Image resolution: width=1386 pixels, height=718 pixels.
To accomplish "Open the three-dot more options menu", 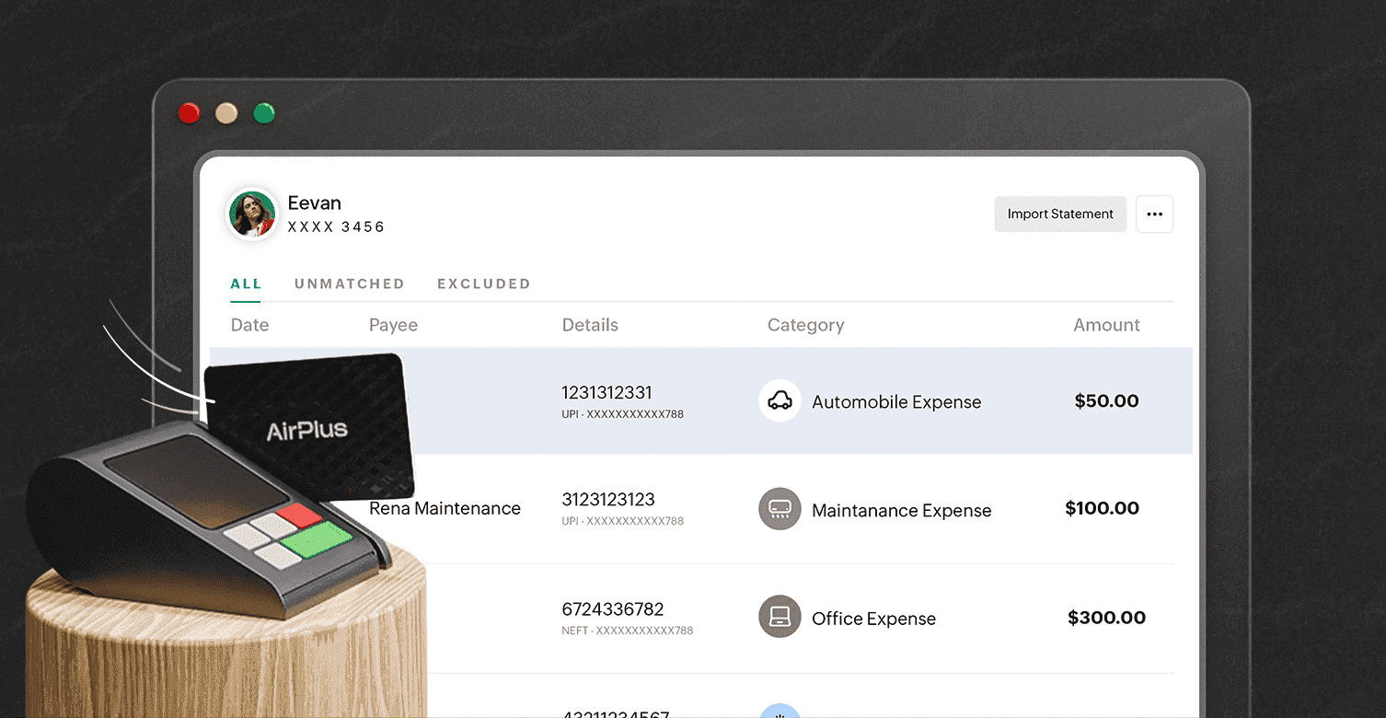I will (x=1154, y=214).
